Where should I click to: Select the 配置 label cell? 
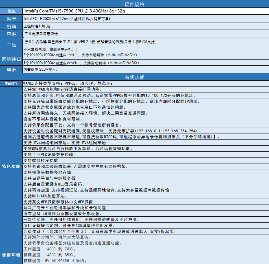coord(11,11)
